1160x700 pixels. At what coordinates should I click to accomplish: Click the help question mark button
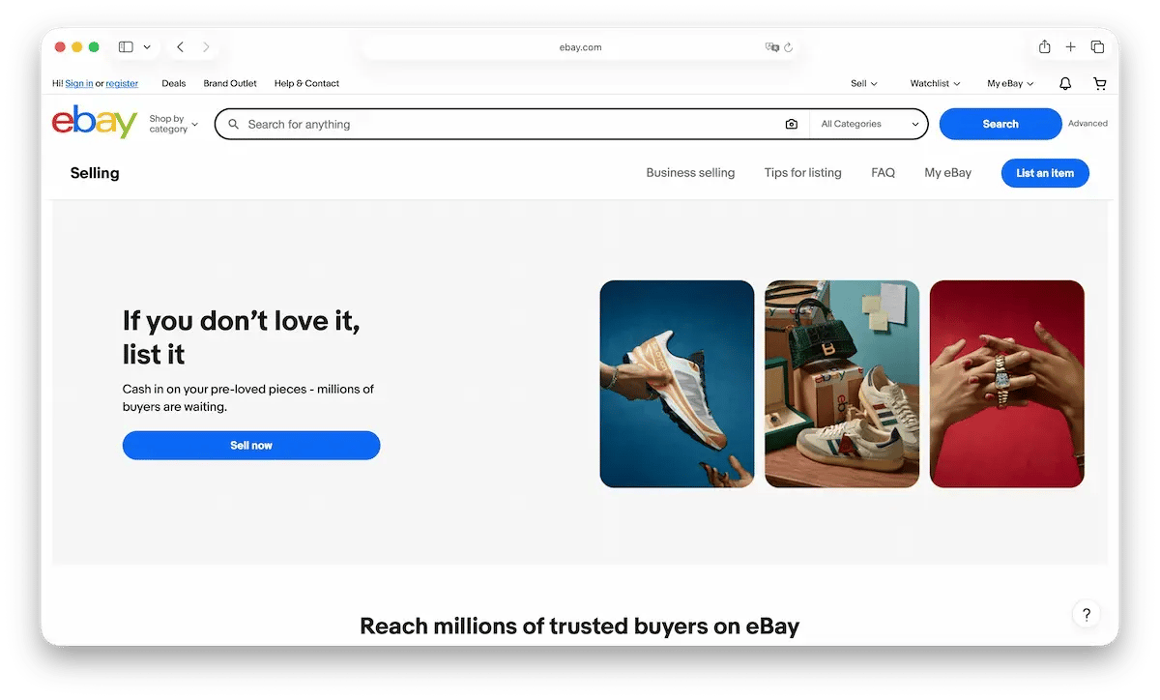click(x=1087, y=614)
